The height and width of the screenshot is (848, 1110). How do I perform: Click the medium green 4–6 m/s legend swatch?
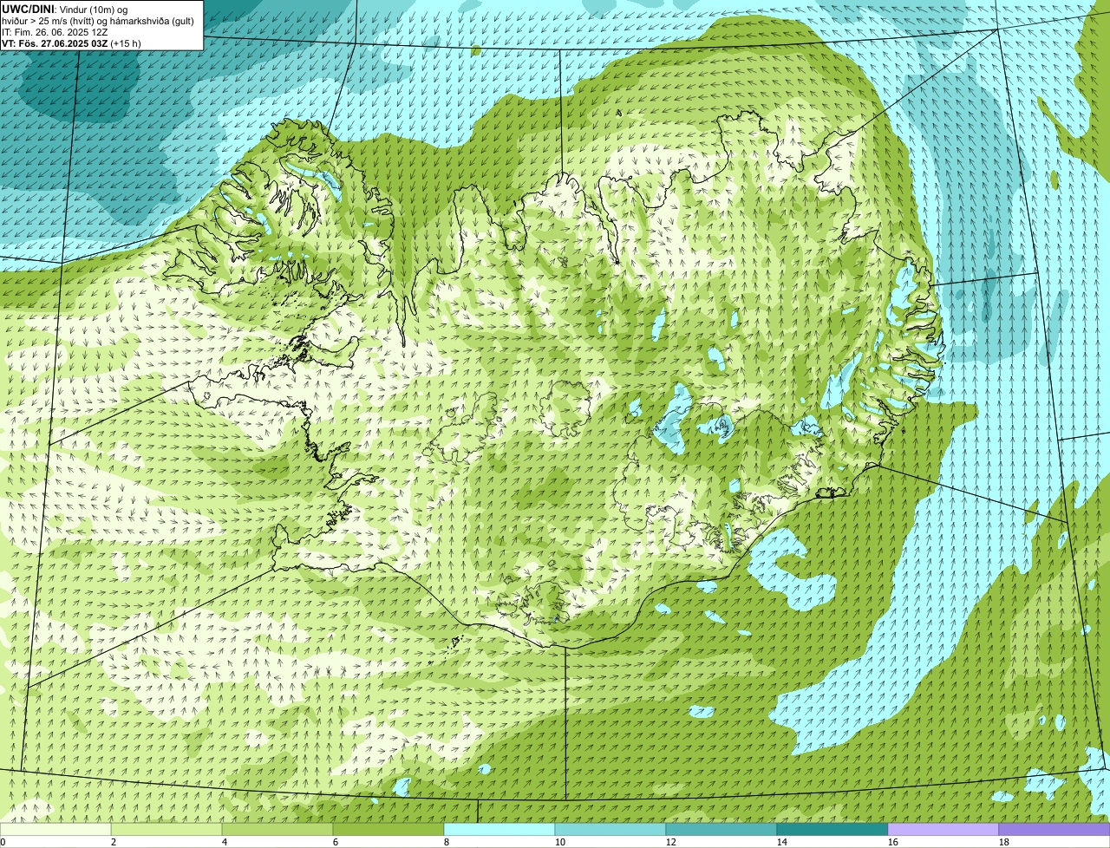click(277, 829)
